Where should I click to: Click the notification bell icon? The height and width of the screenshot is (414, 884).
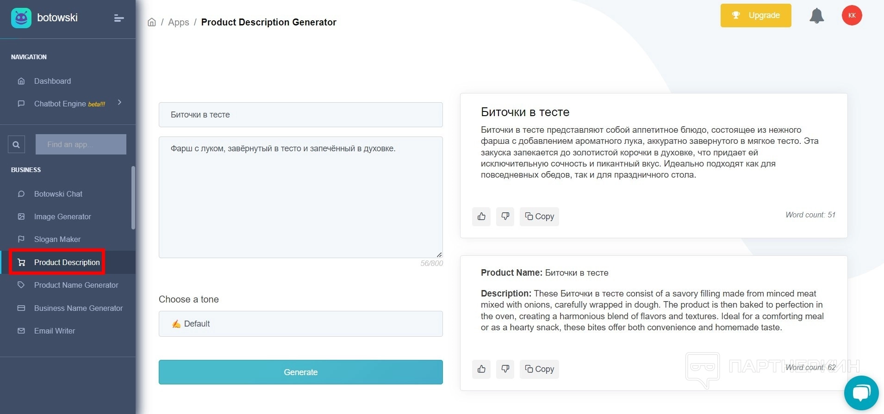(816, 16)
